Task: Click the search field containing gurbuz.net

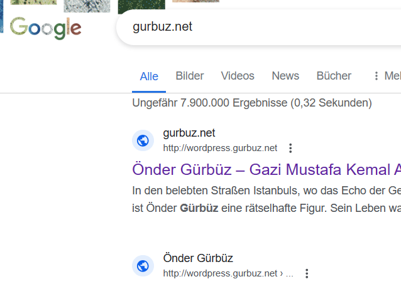Action: pyautogui.click(x=258, y=27)
